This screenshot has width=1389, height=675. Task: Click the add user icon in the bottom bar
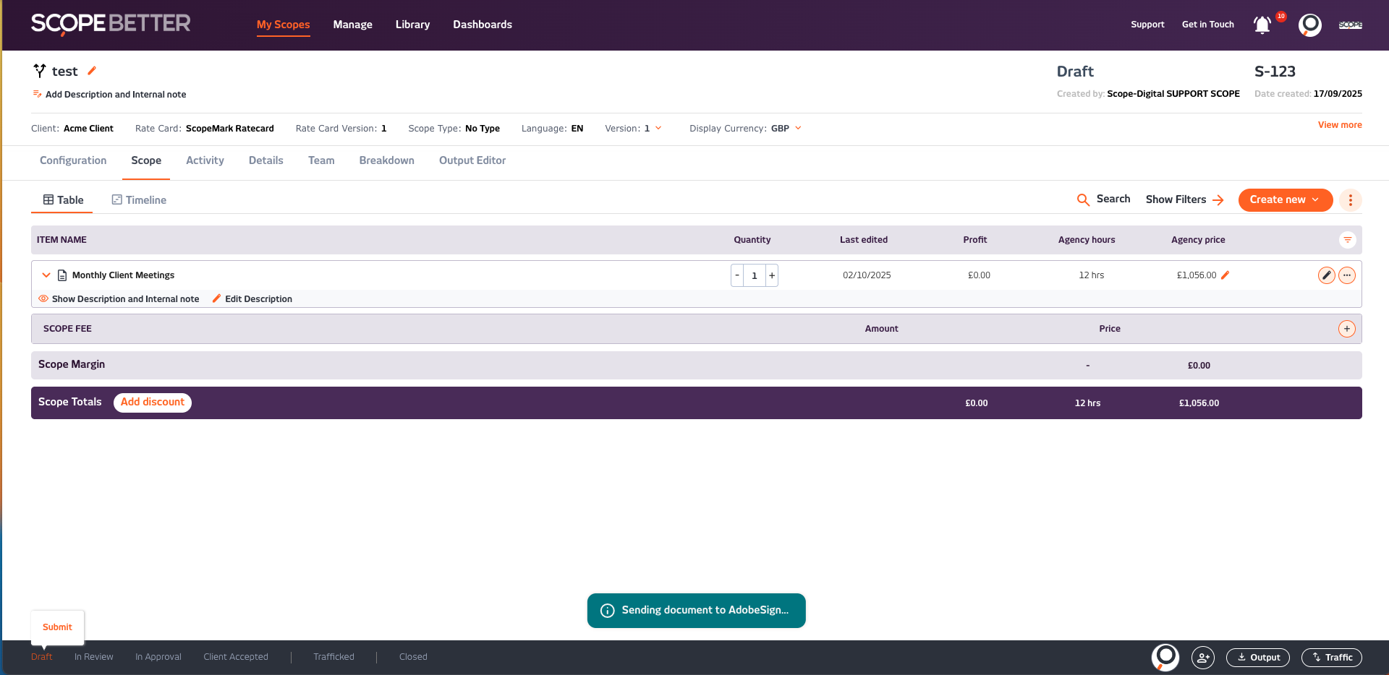[x=1203, y=658]
